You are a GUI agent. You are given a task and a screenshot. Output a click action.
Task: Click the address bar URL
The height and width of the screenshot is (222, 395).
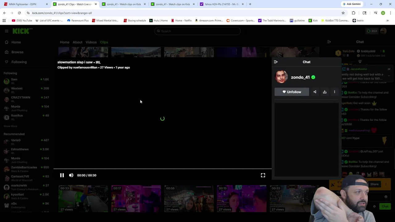[x=62, y=13]
